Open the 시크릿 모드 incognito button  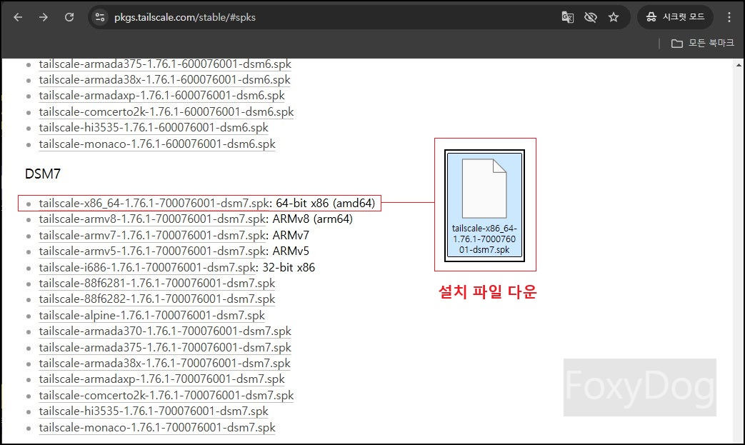tap(675, 17)
